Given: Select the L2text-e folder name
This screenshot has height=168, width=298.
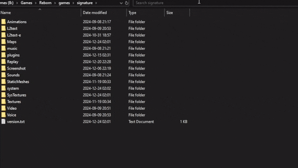Looking at the screenshot, I should tap(14, 35).
